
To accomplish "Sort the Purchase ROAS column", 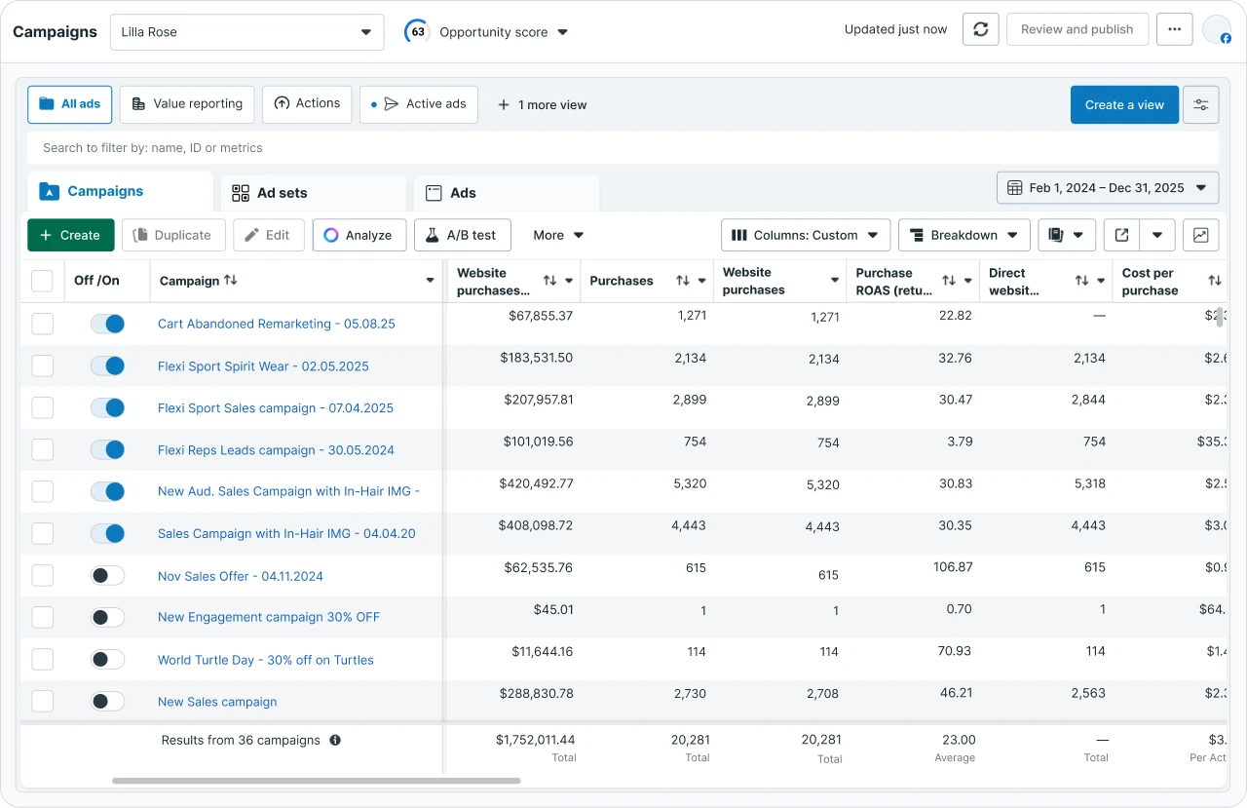I will (x=948, y=281).
